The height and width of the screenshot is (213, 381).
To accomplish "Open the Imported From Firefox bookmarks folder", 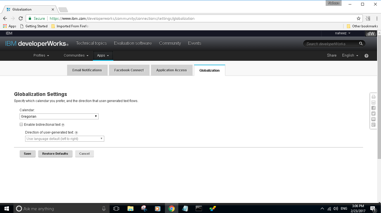I will (70, 26).
